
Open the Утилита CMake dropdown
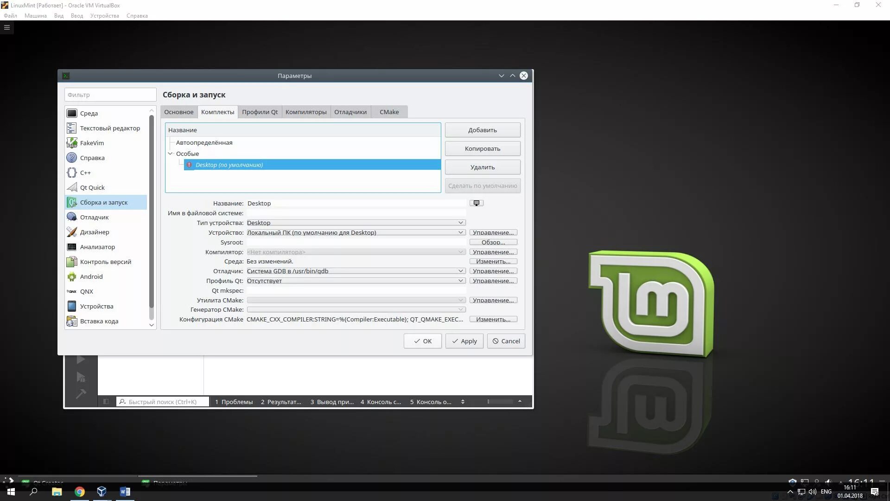click(356, 300)
